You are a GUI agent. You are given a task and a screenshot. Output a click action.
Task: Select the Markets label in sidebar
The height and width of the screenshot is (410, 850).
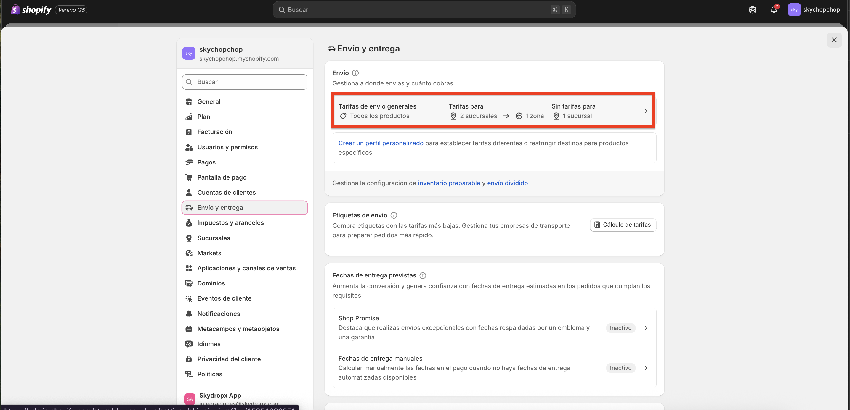209,253
